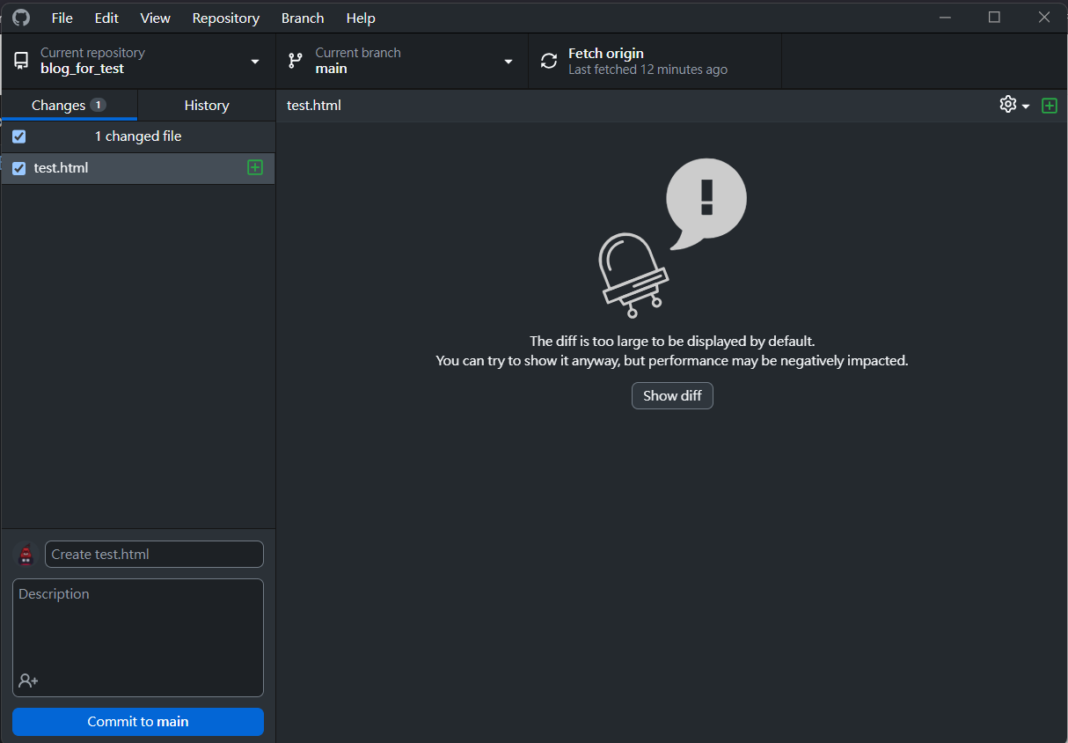This screenshot has width=1068, height=743.
Task: Open the File menu
Action: click(x=62, y=18)
